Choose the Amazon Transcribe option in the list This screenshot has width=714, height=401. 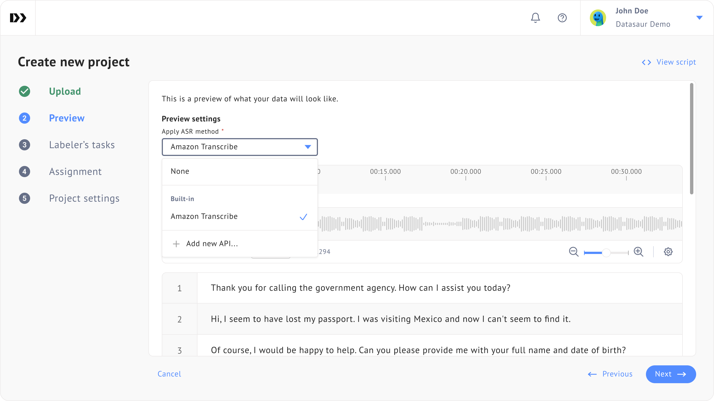point(204,216)
